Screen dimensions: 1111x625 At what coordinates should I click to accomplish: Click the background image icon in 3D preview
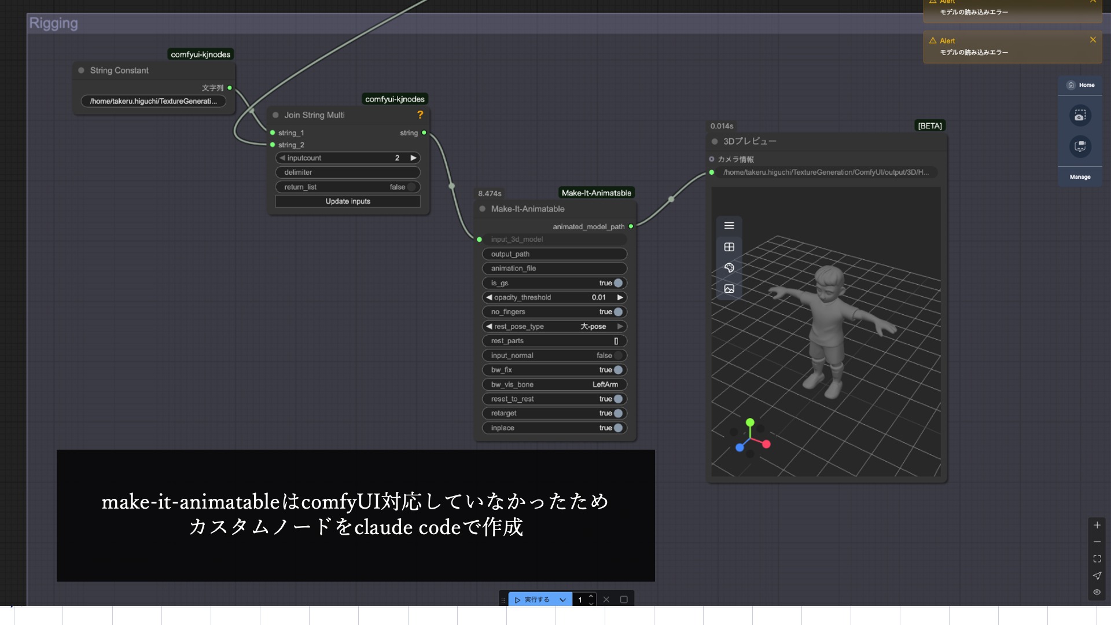point(729,289)
